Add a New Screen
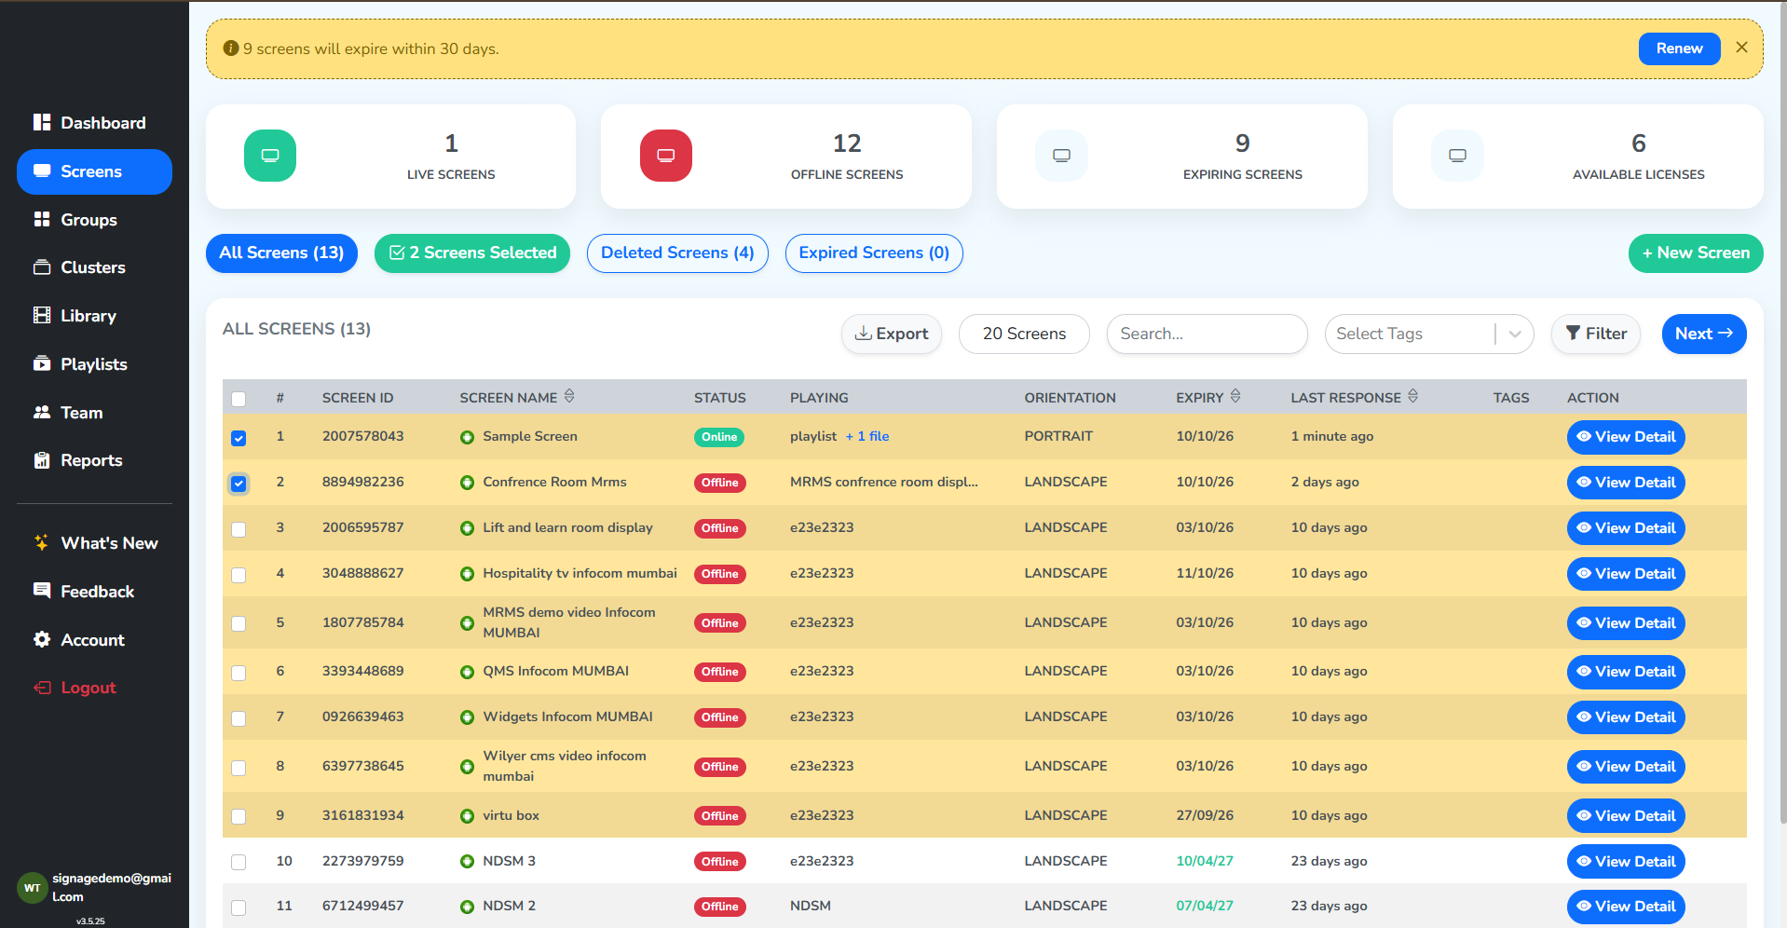 (1696, 253)
